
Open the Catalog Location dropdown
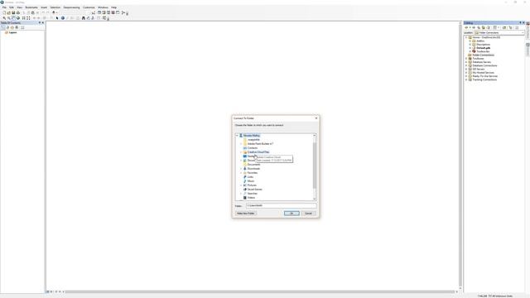tap(523, 33)
